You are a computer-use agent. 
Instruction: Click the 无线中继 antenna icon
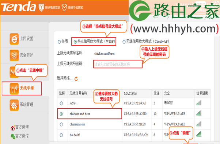[14, 89]
